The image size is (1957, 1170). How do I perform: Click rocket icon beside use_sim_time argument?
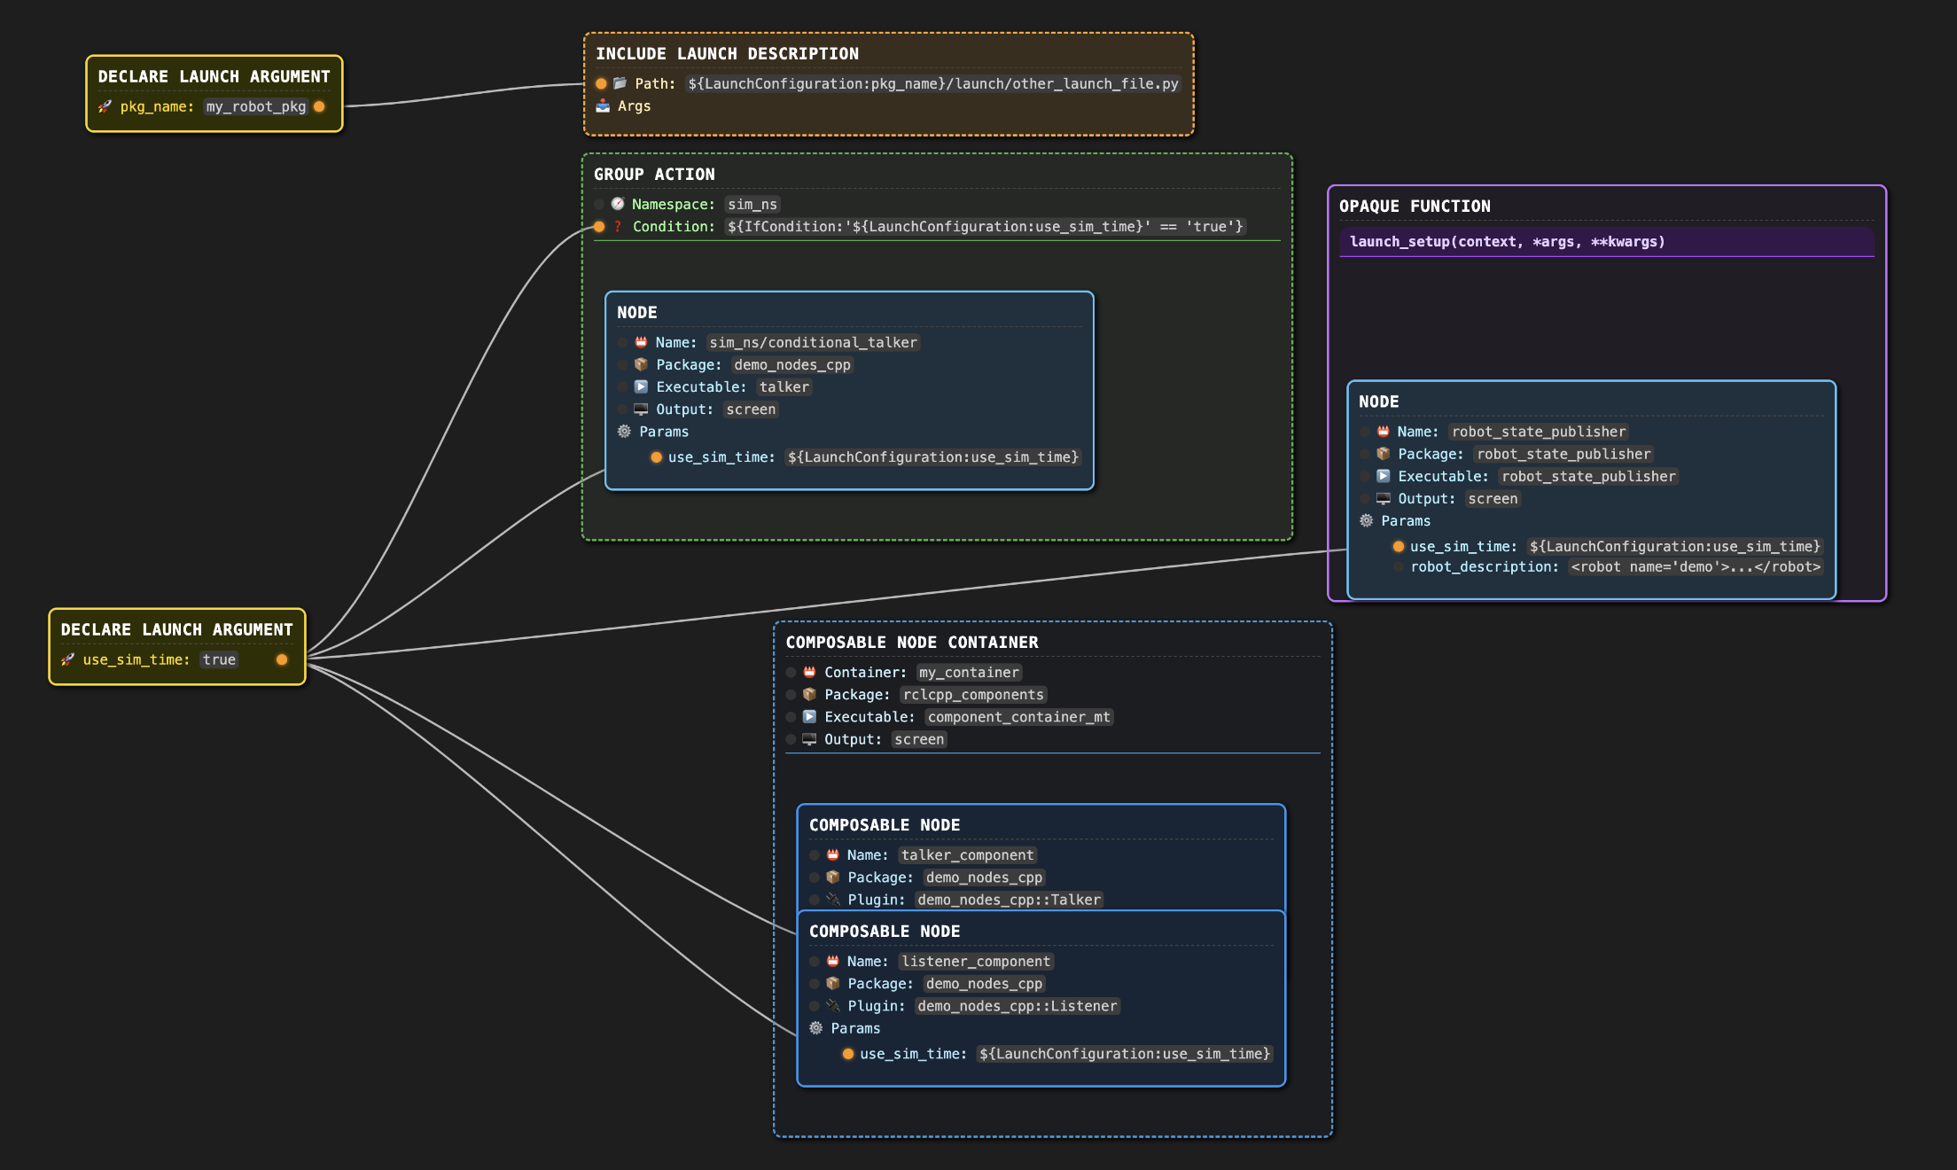tap(67, 659)
